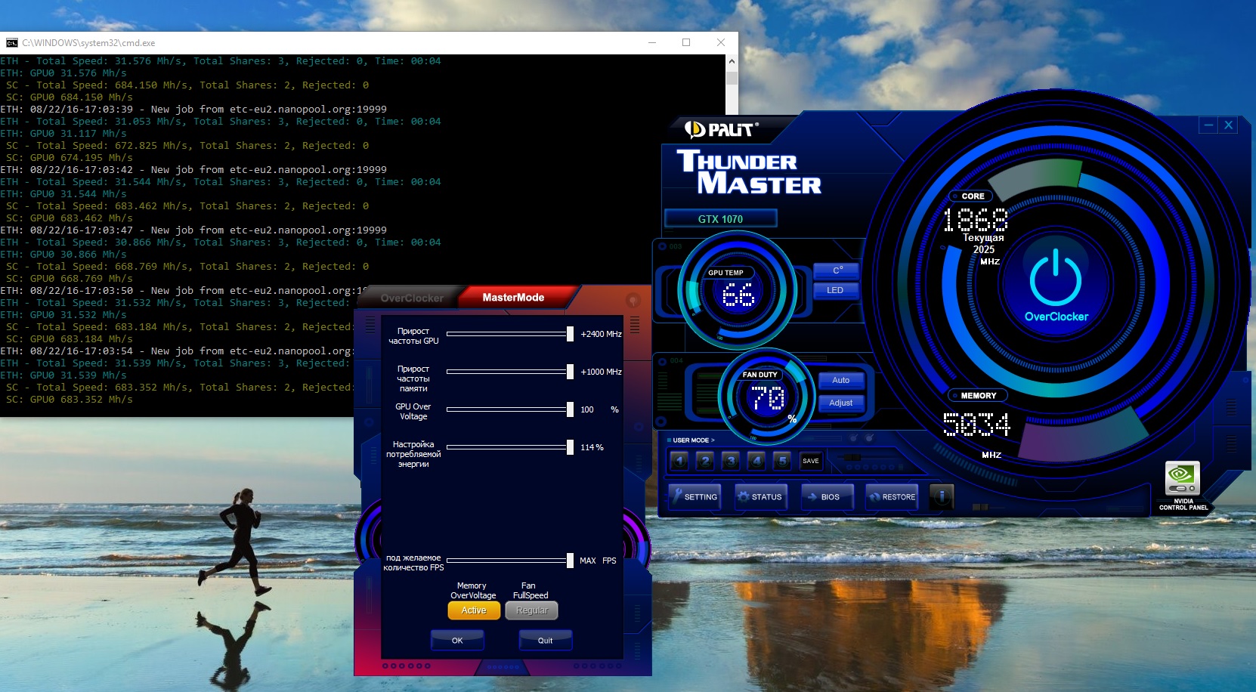The image size is (1256, 692).
Task: Click the MEMORY clock readout 5034
Action: pos(976,425)
